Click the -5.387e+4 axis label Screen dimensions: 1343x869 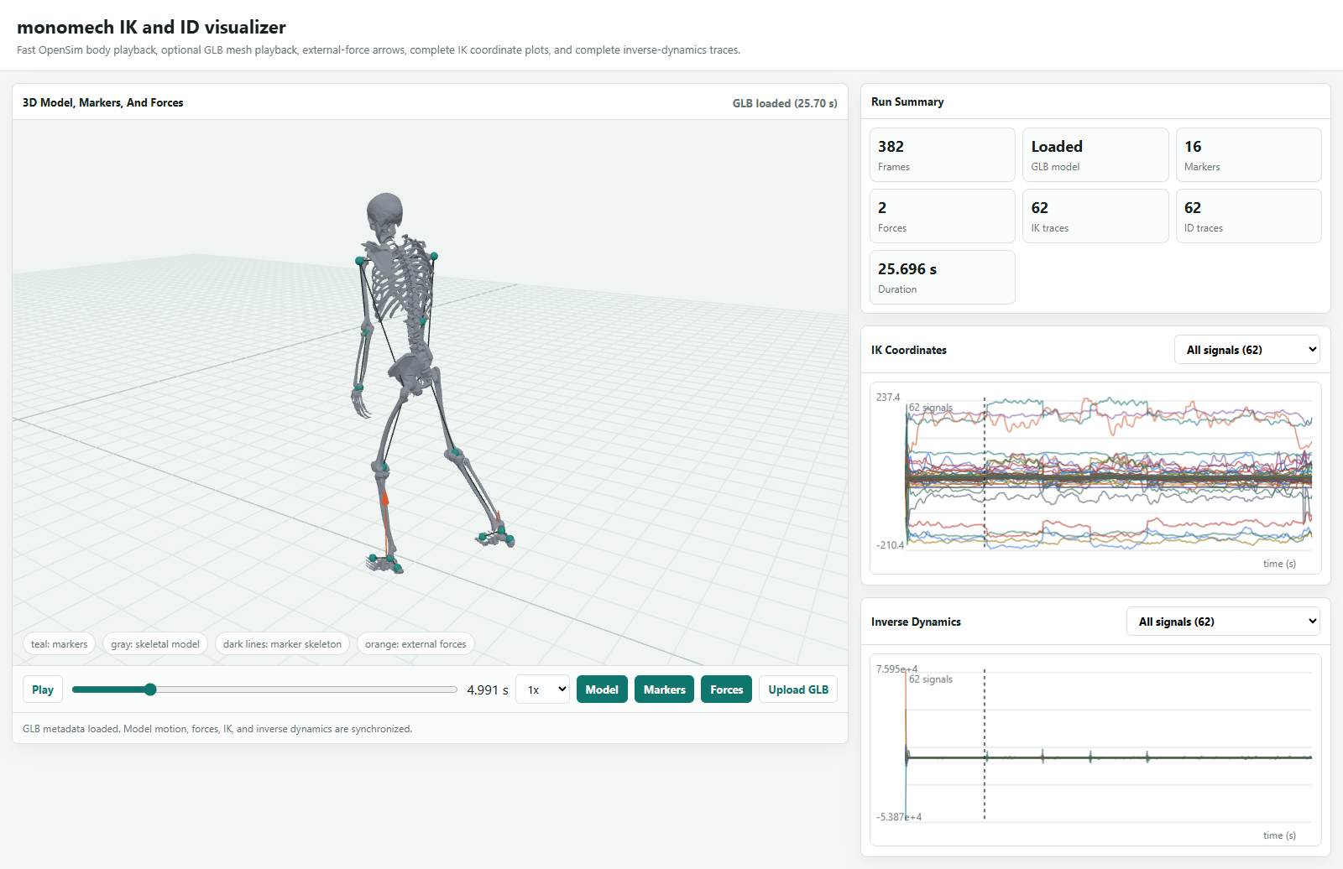pos(899,817)
